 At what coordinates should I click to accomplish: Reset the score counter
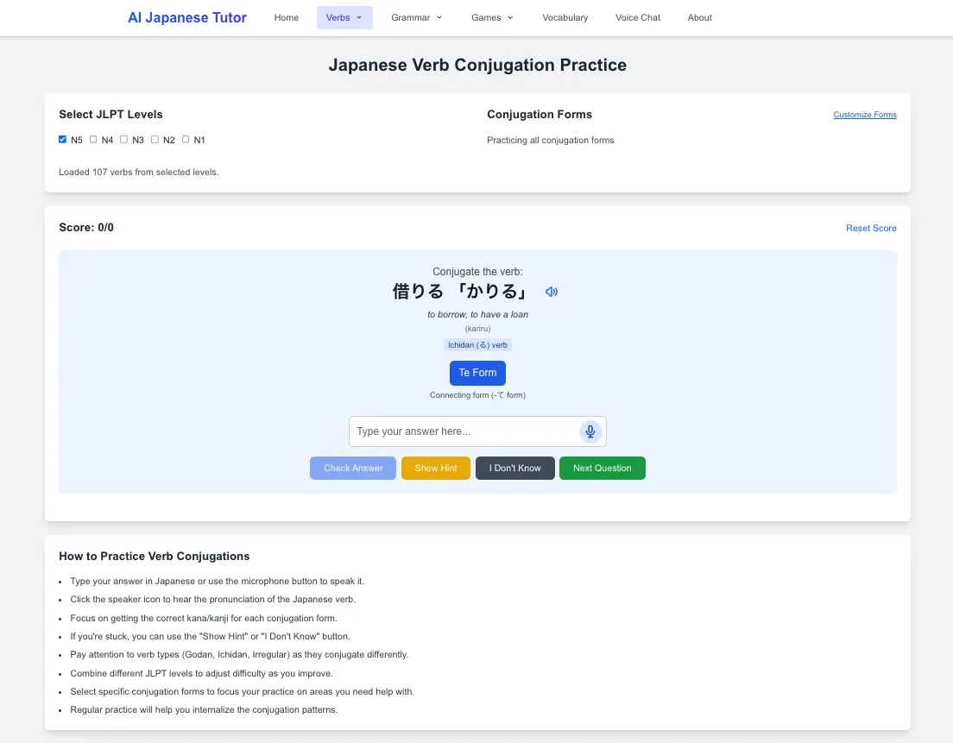coord(870,228)
